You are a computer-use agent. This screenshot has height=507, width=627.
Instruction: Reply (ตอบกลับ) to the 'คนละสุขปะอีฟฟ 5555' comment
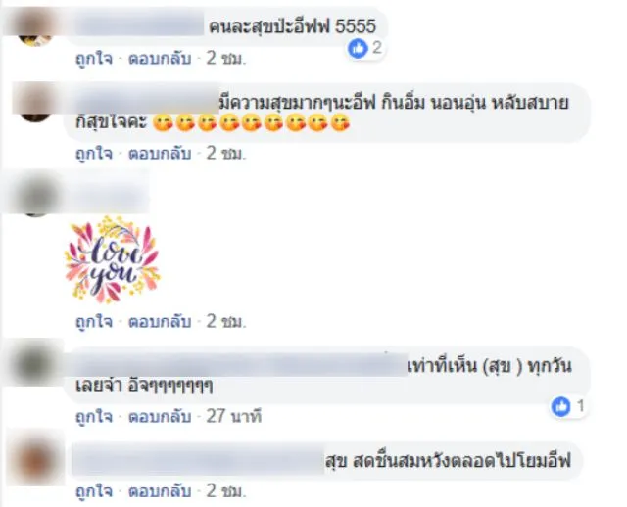pyautogui.click(x=160, y=59)
